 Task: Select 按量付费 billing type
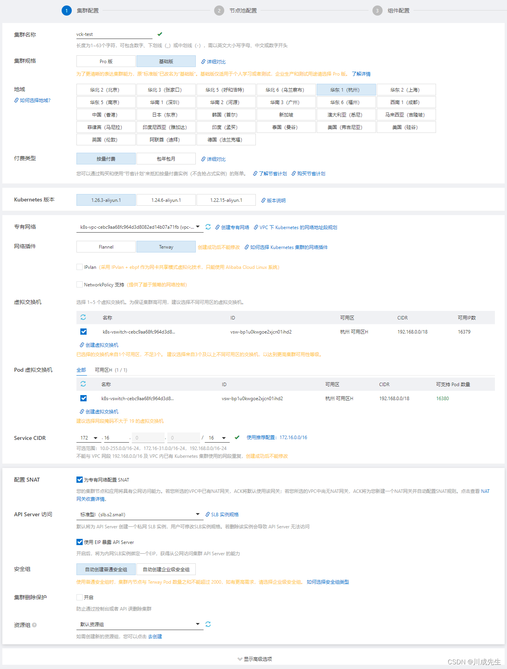(x=106, y=159)
